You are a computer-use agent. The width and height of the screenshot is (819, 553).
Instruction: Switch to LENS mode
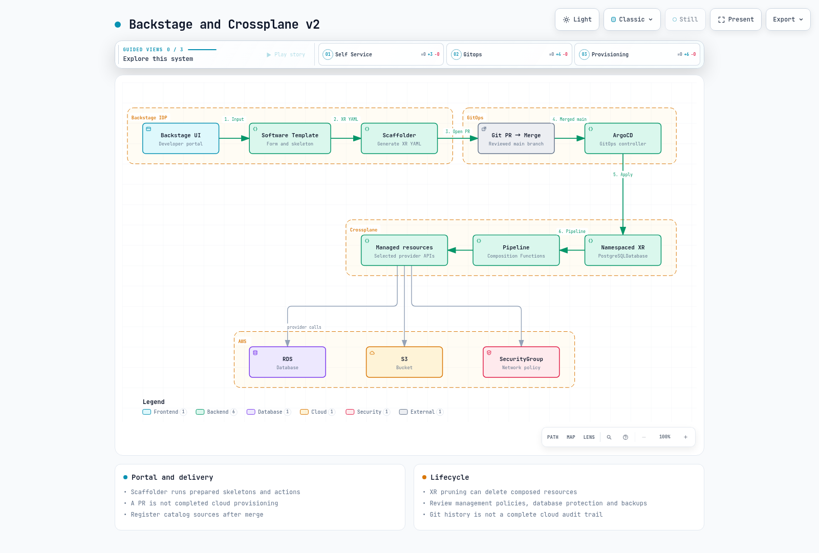click(x=589, y=437)
